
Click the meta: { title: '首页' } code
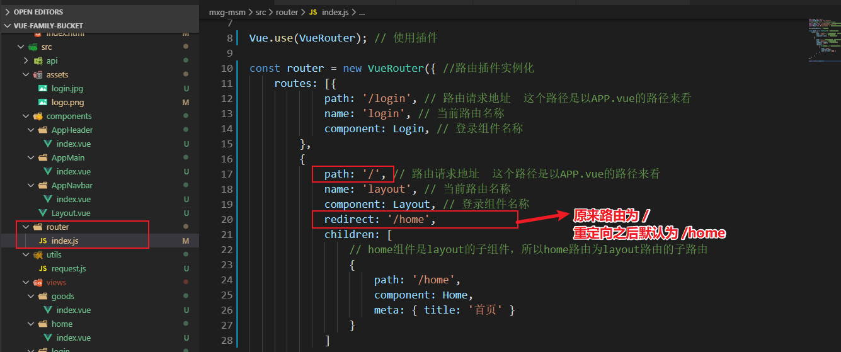(445, 310)
